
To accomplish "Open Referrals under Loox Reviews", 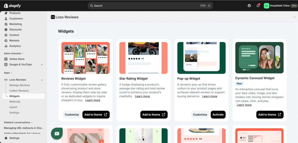I will tap(15, 102).
